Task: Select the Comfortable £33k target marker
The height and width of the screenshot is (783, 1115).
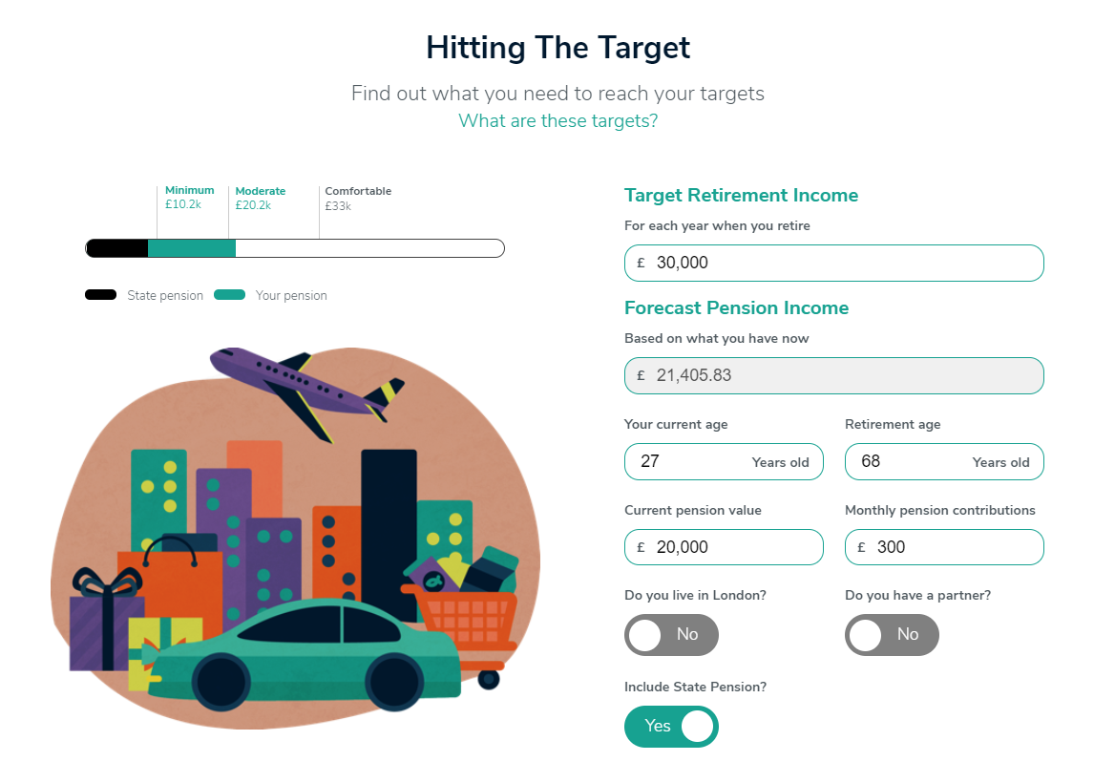Action: point(358,197)
